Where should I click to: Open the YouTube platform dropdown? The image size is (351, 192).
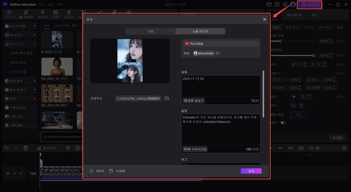click(221, 44)
